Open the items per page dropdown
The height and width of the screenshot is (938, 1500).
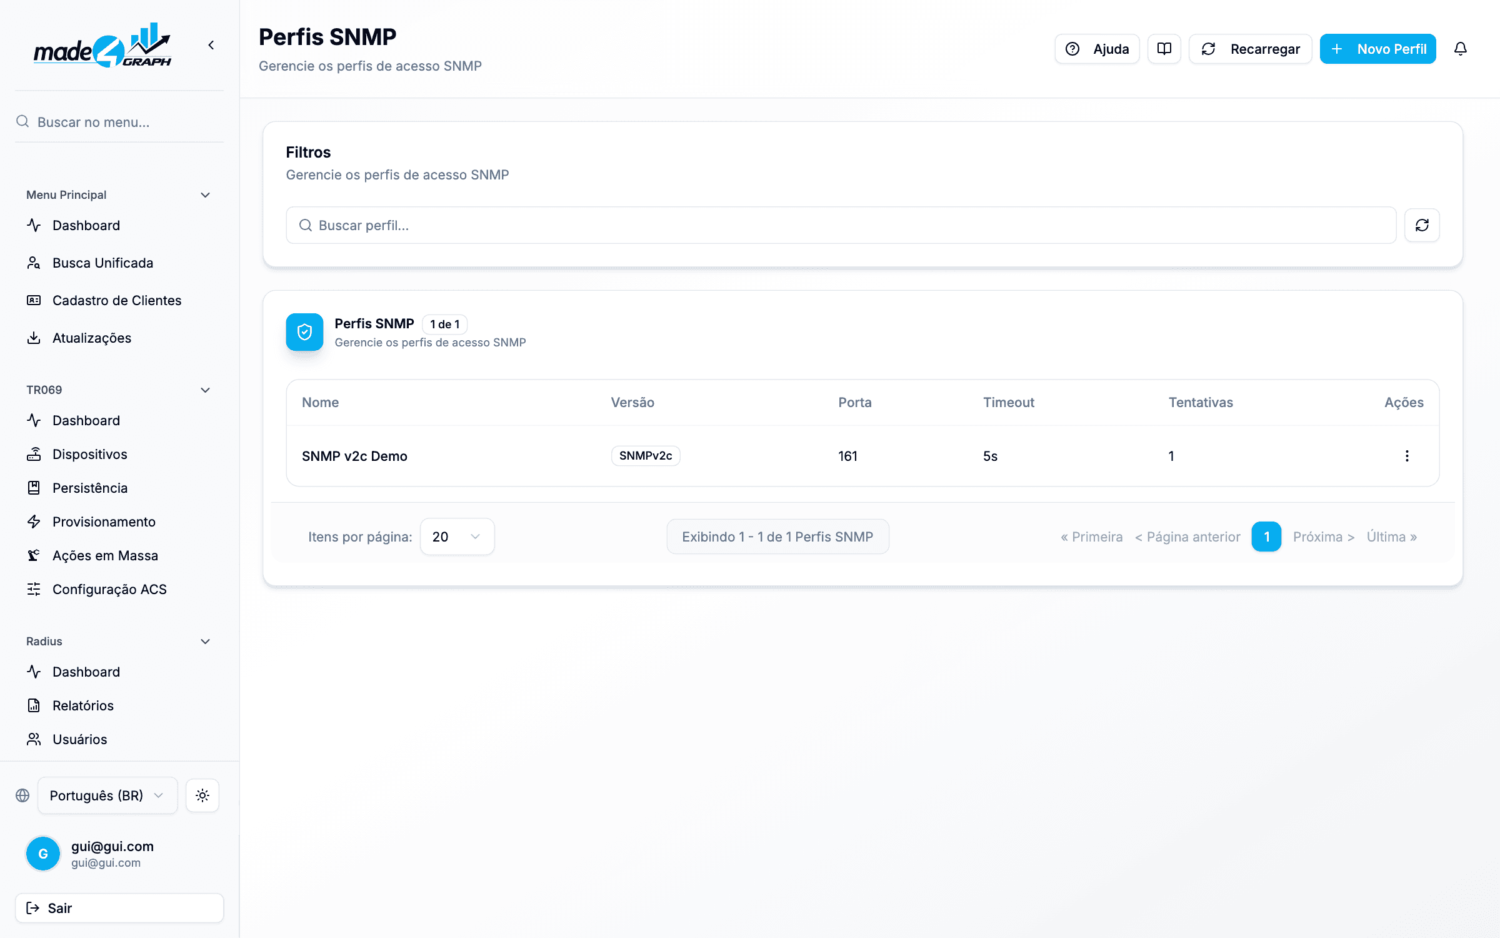[457, 537]
